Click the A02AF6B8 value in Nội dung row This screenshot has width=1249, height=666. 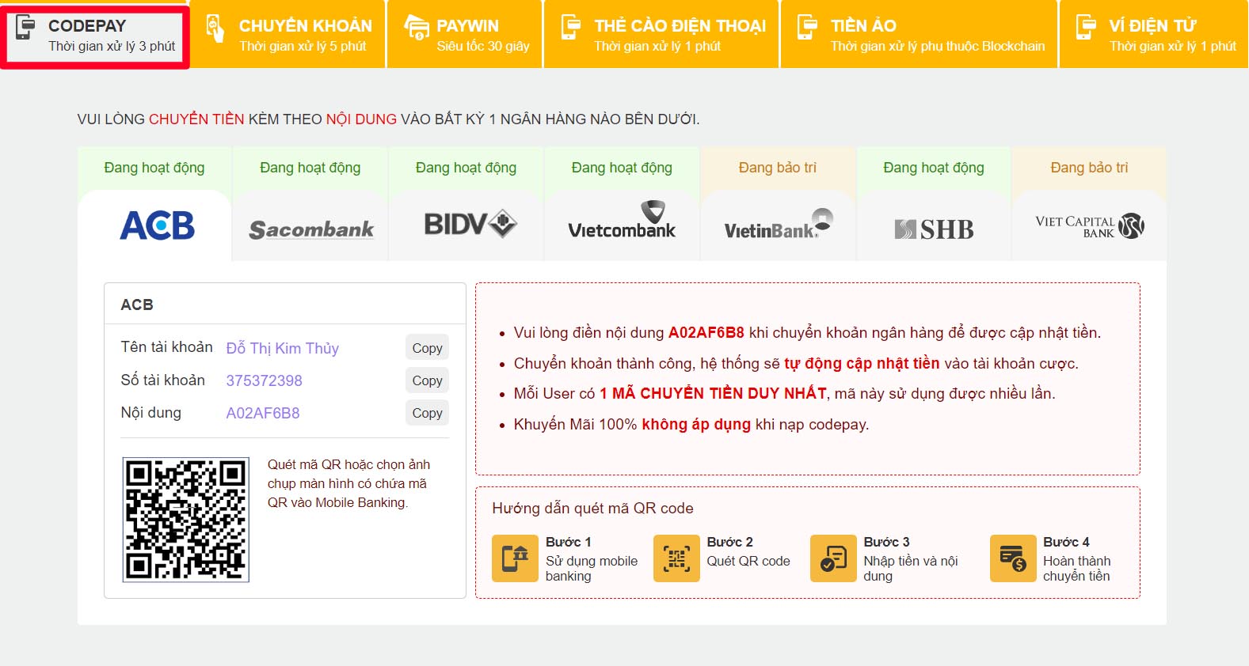click(x=263, y=413)
